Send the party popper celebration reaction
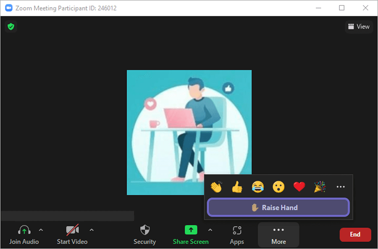Viewport: 378px width, 249px height. point(320,187)
